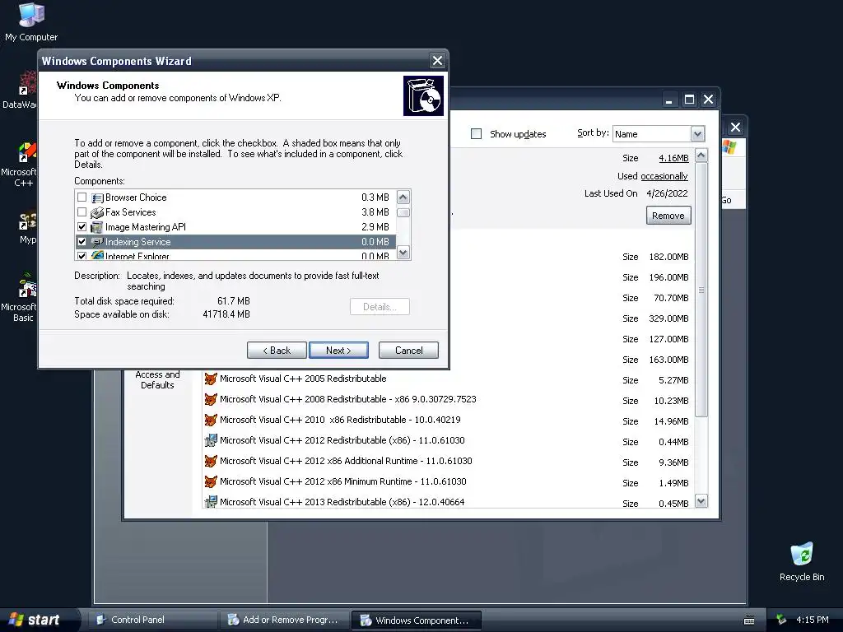The image size is (843, 632).
Task: Select the Fax Services component row
Action: tap(235, 212)
